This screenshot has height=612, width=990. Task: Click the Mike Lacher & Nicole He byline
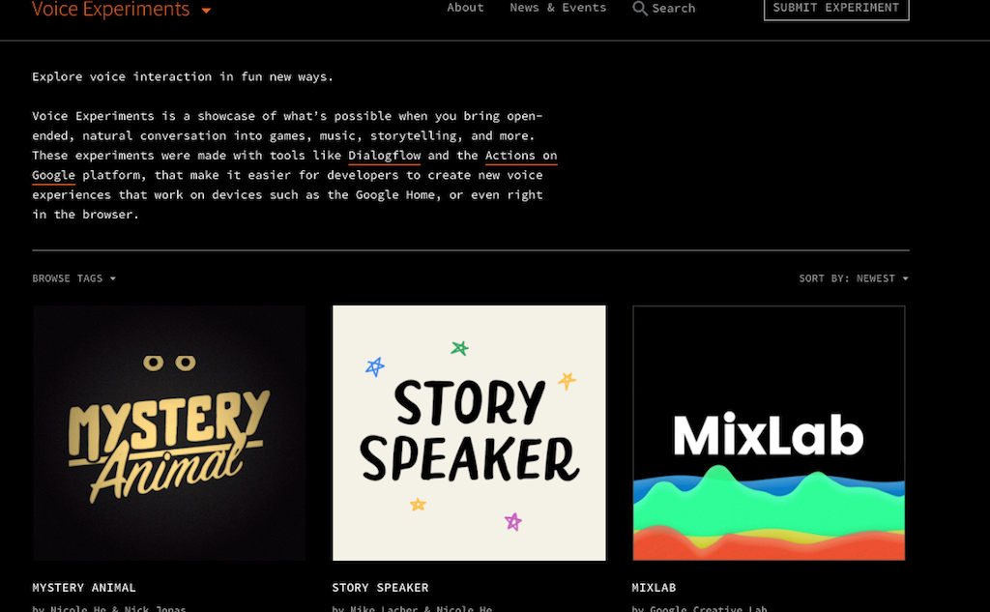pyautogui.click(x=412, y=608)
